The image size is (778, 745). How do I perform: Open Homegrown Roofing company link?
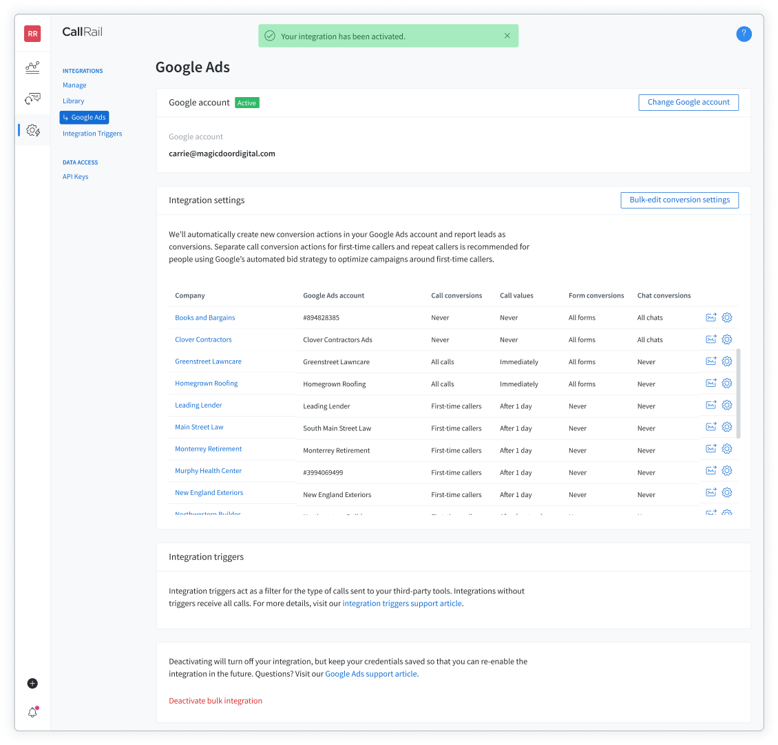click(x=207, y=383)
